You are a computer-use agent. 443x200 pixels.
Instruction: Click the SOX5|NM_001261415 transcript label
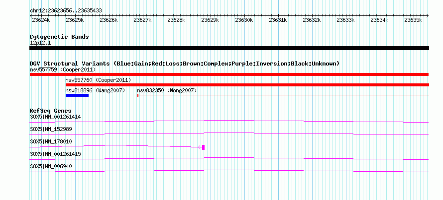(x=55, y=154)
